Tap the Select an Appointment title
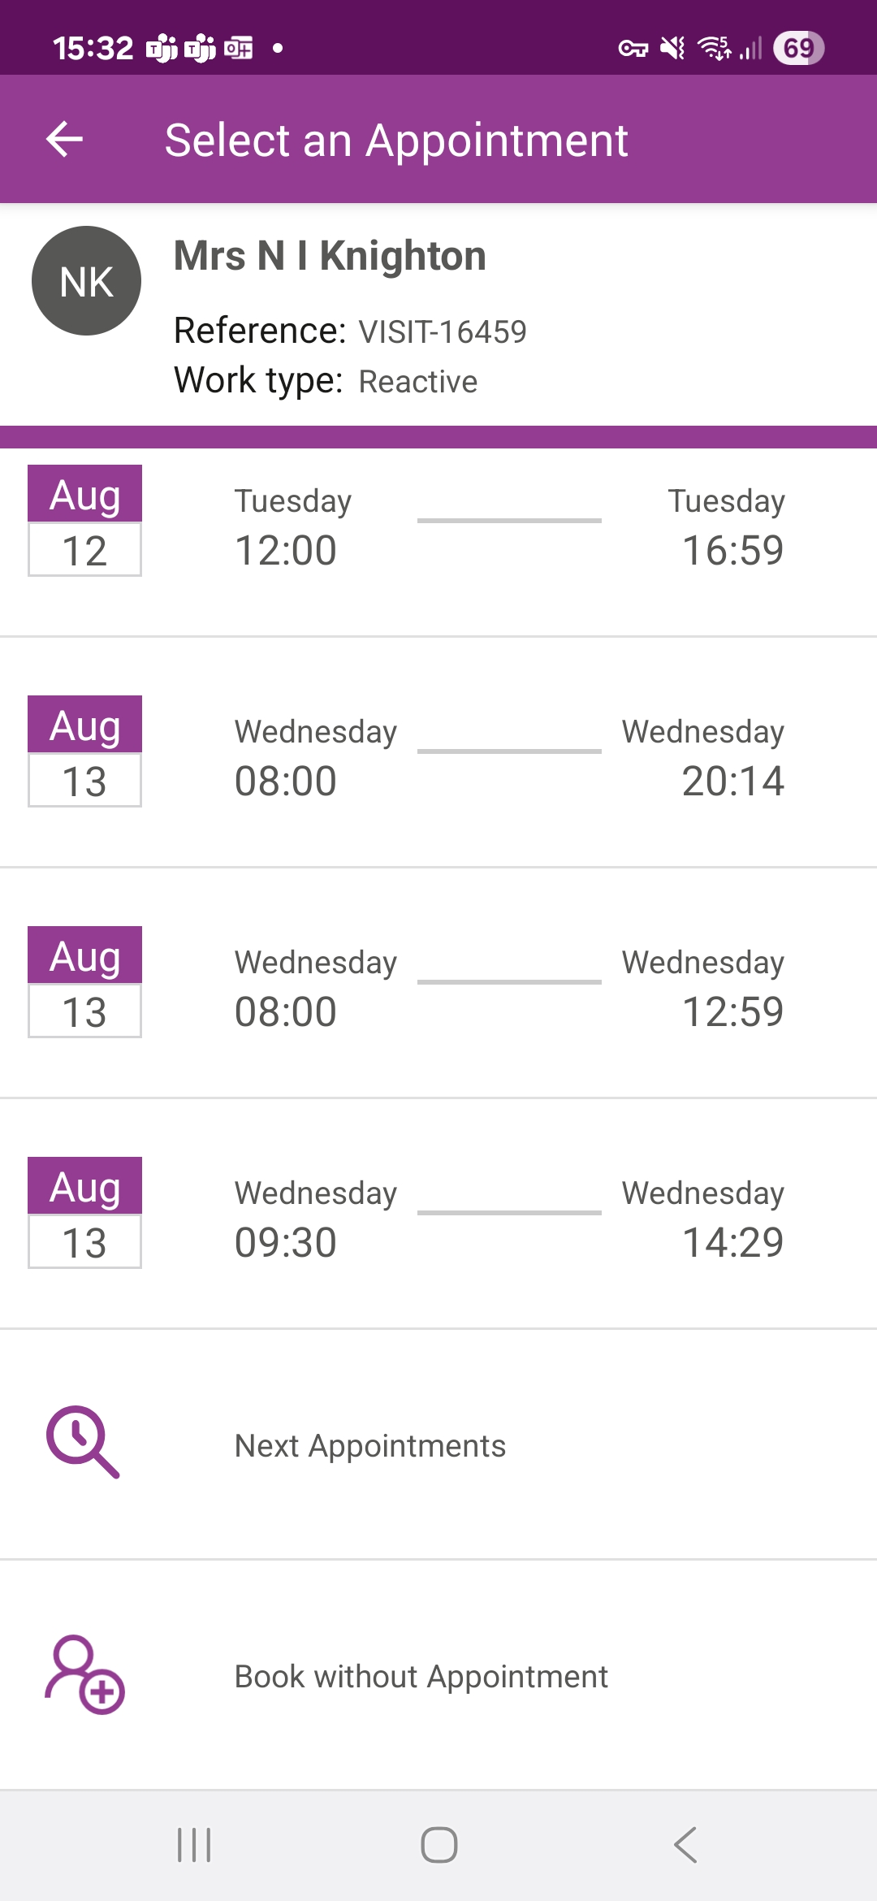The width and height of the screenshot is (877, 1901). click(396, 140)
